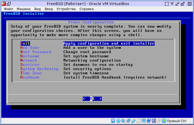Screen dimensions: 194x125
Task: Click the CPU virtualization status icon
Action: click(154, 121)
